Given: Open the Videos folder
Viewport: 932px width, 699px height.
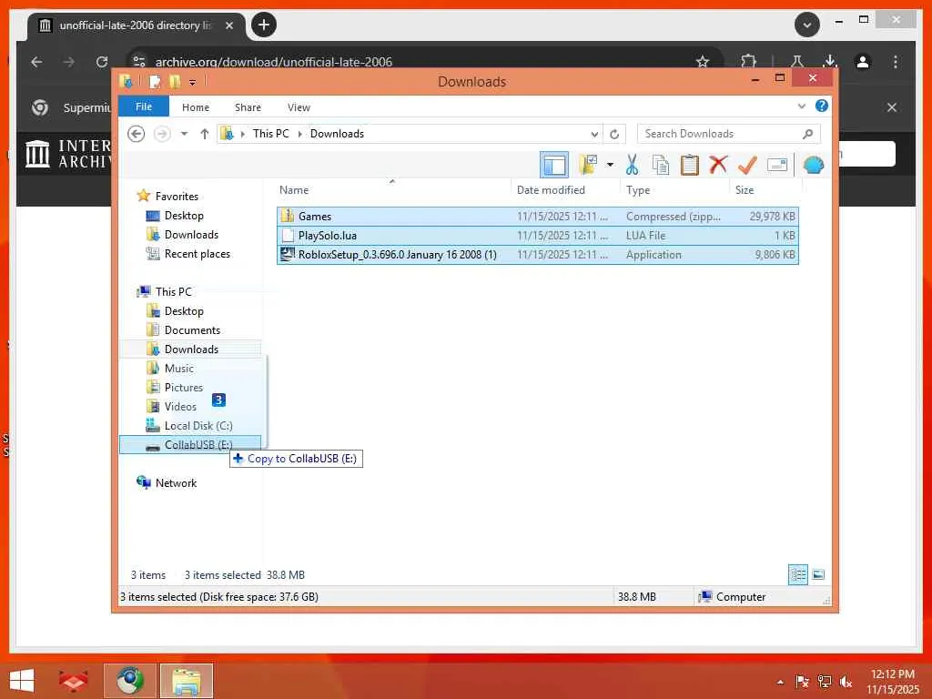Looking at the screenshot, I should [180, 407].
